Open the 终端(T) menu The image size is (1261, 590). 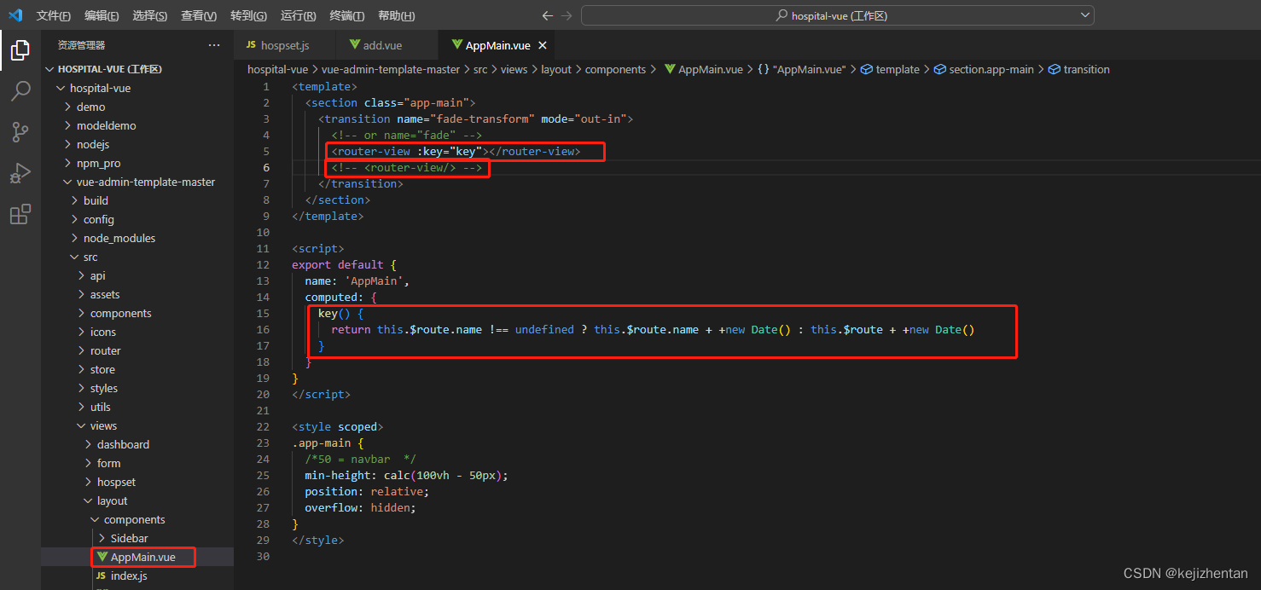coord(346,16)
